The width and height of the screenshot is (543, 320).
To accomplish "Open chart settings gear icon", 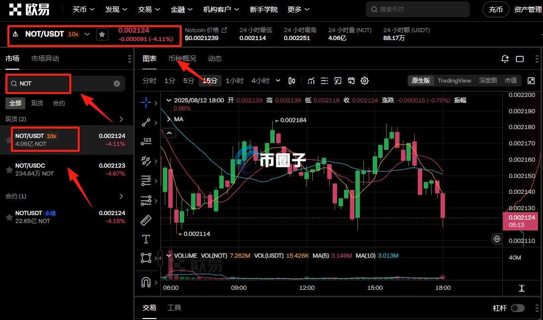I will [x=365, y=81].
